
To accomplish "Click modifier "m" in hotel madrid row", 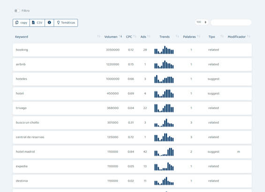I will (238, 152).
